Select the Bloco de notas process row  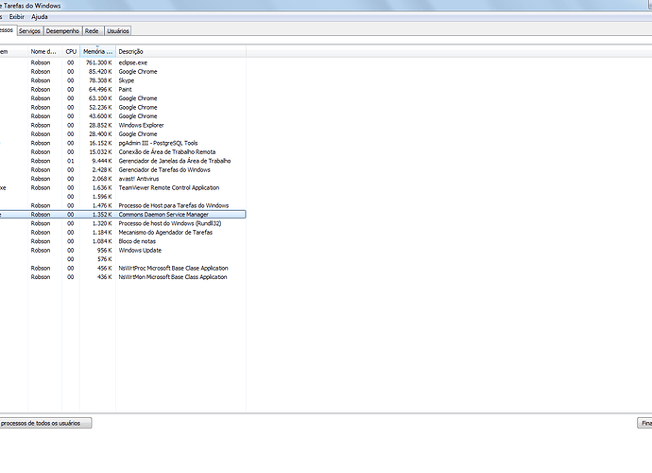(123, 241)
